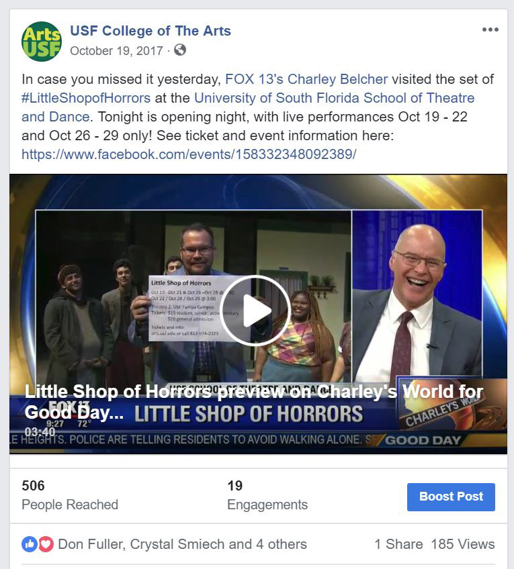Click the 1 Share count
This screenshot has height=569, width=514.
pos(398,544)
